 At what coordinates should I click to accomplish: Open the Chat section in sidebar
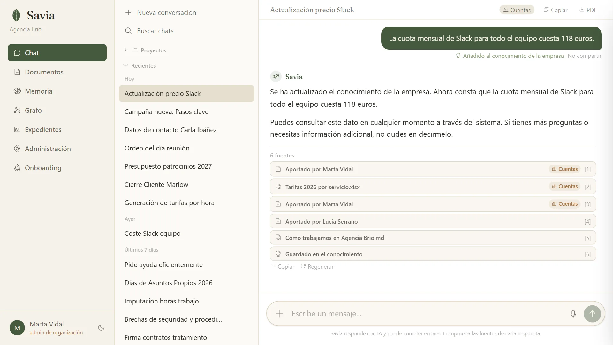[57, 53]
